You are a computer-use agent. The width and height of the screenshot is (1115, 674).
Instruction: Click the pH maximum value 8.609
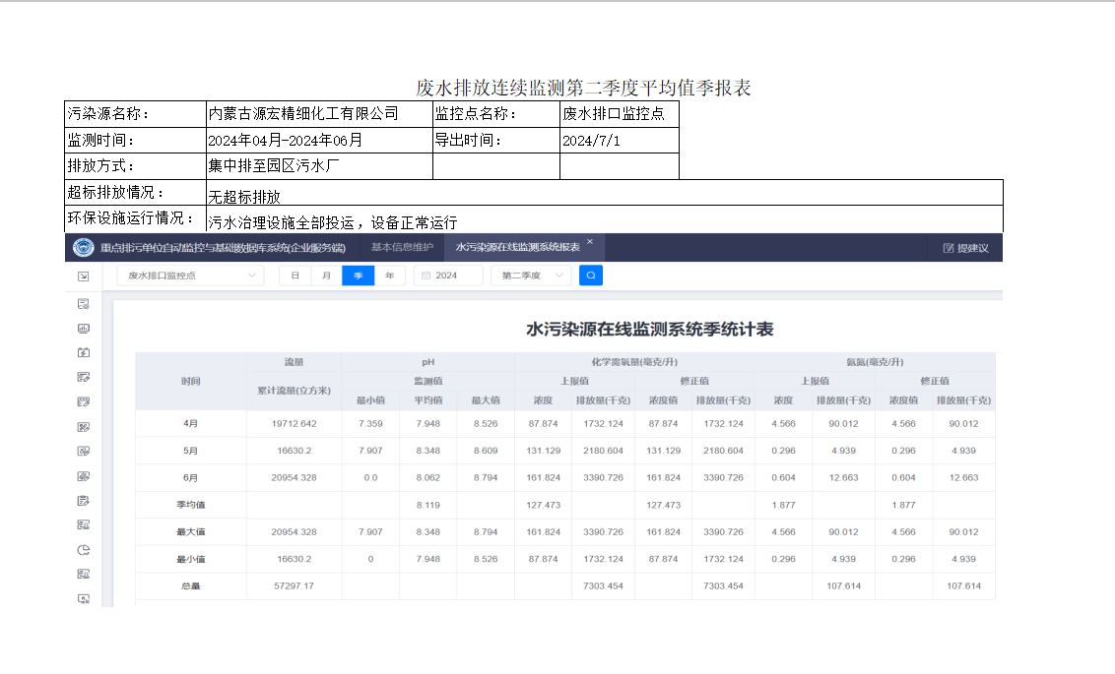(486, 451)
